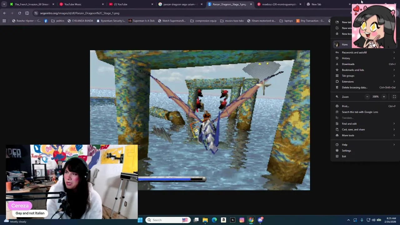
Task: Expand History submenu
Action: tap(365, 58)
